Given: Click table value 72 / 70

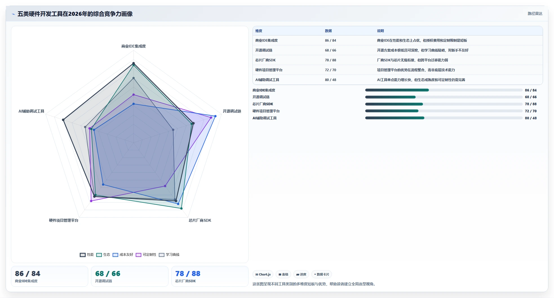Looking at the screenshot, I should (331, 70).
